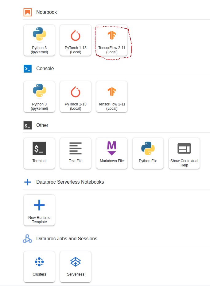Launch TensorFlow 2-11 console
The image size is (210, 286).
click(112, 97)
